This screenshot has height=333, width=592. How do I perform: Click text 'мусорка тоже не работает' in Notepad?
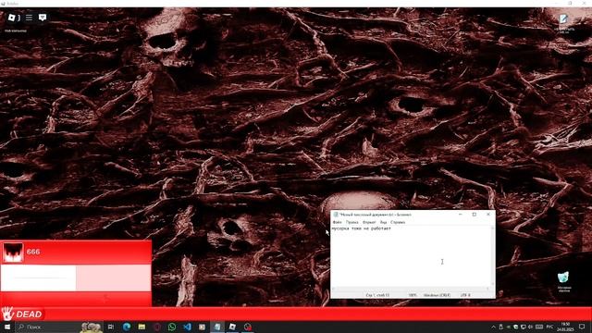click(362, 228)
